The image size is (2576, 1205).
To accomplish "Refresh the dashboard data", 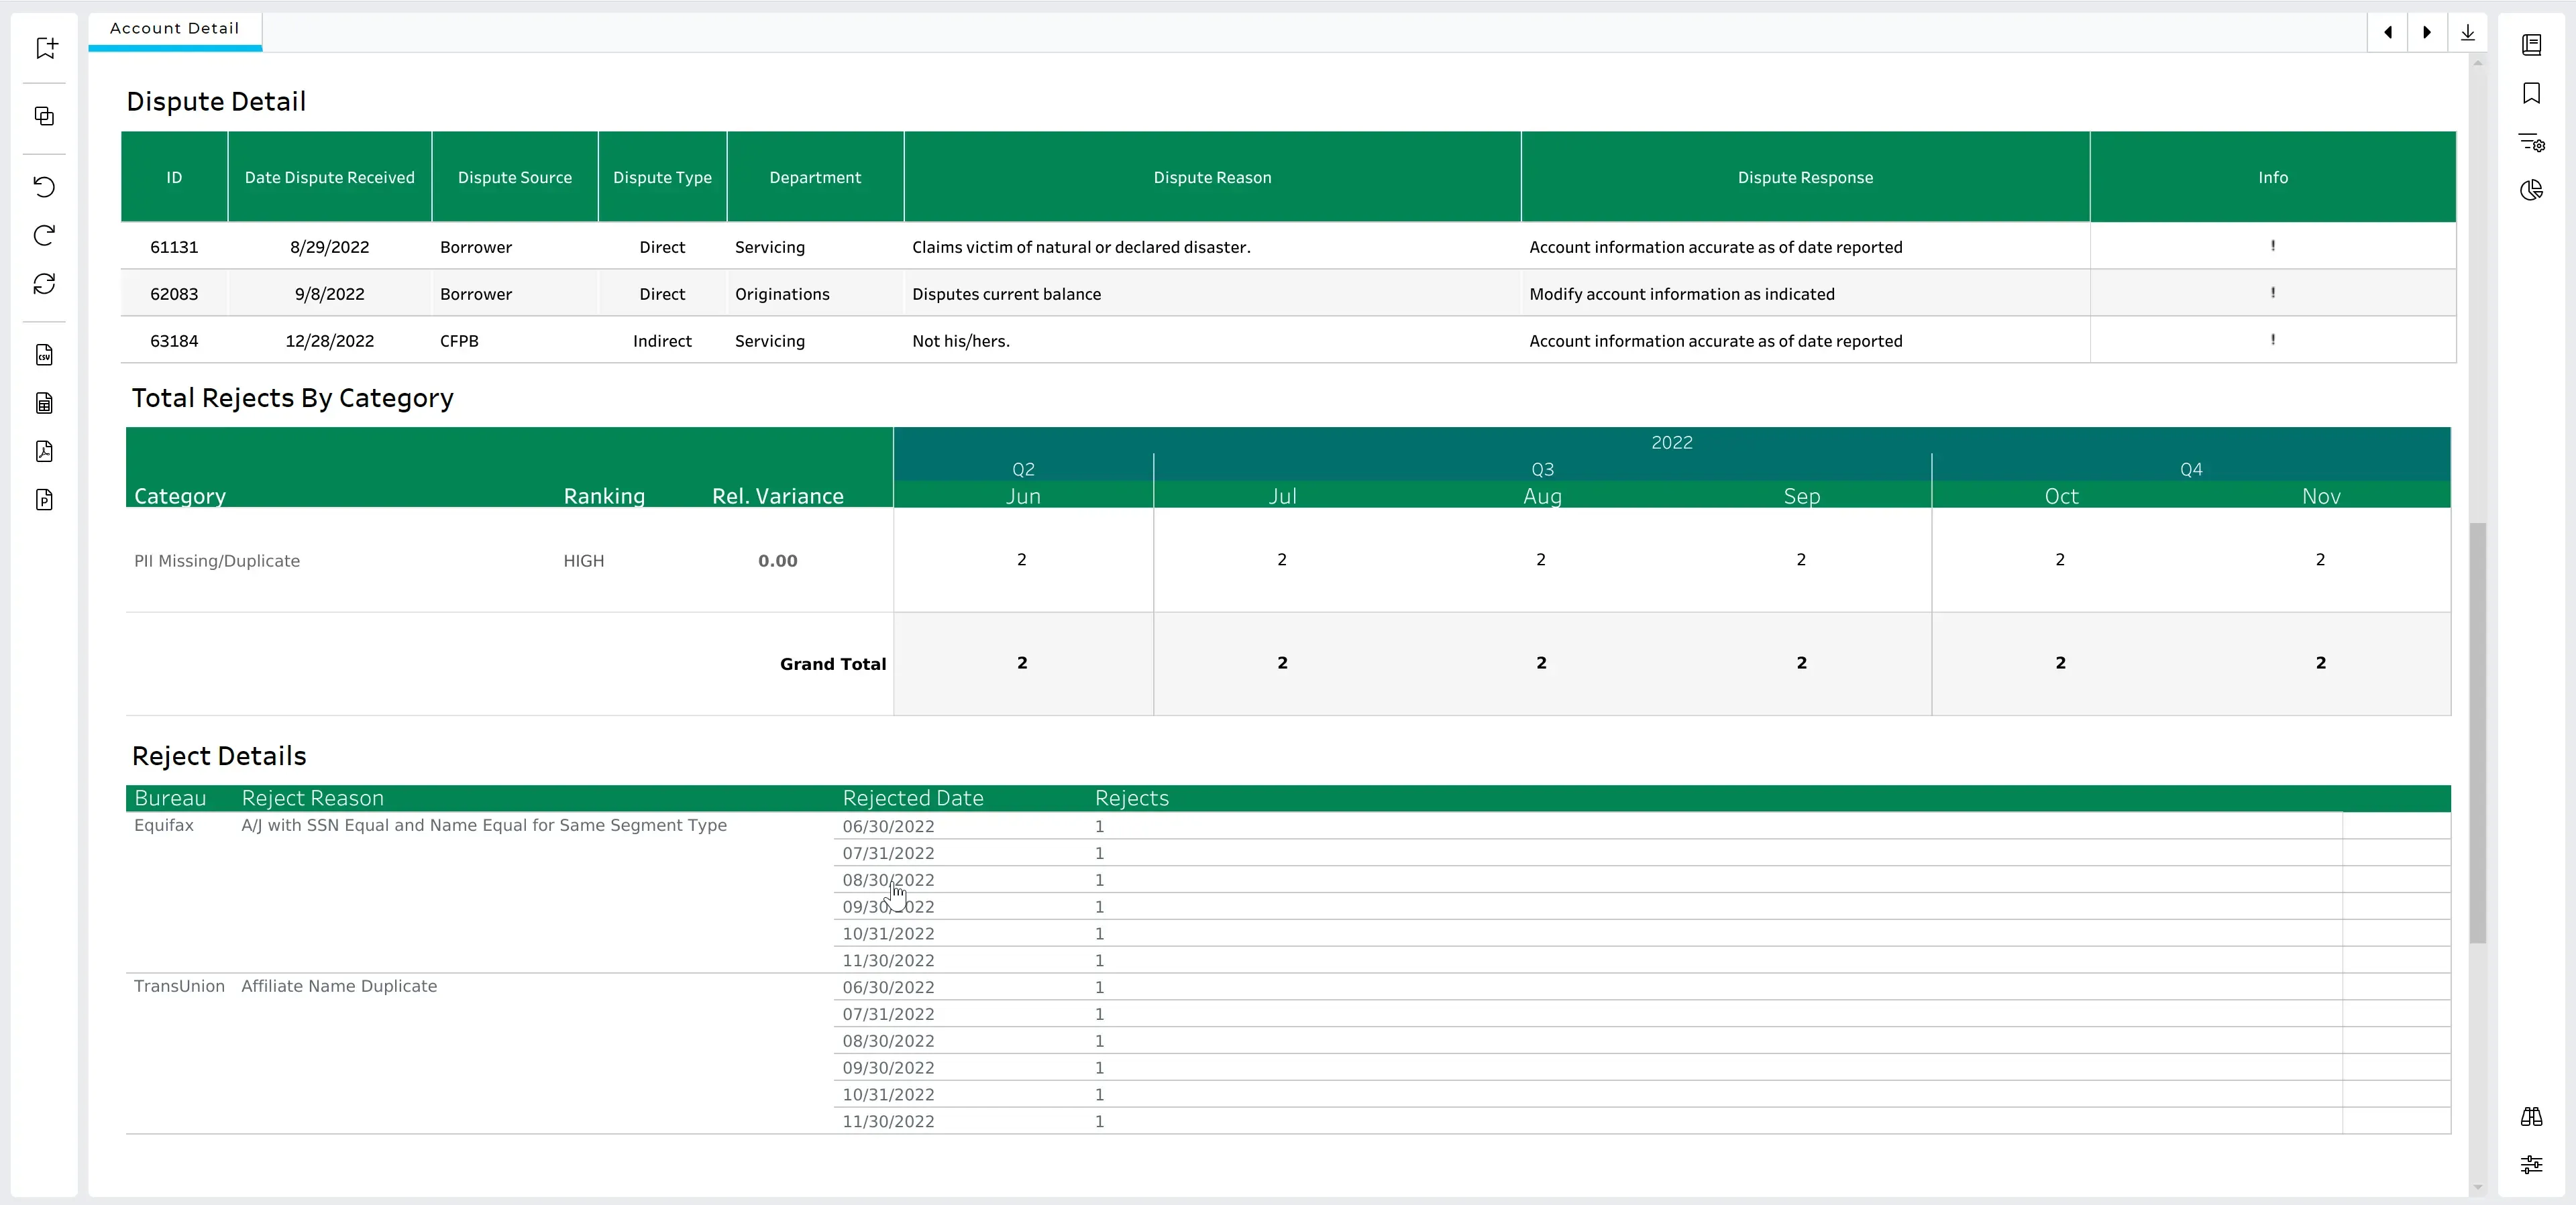I will click(x=44, y=284).
